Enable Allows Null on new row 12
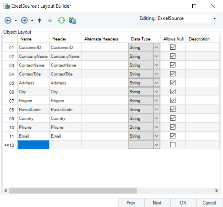Screen dimensions: 223x207 173,145
